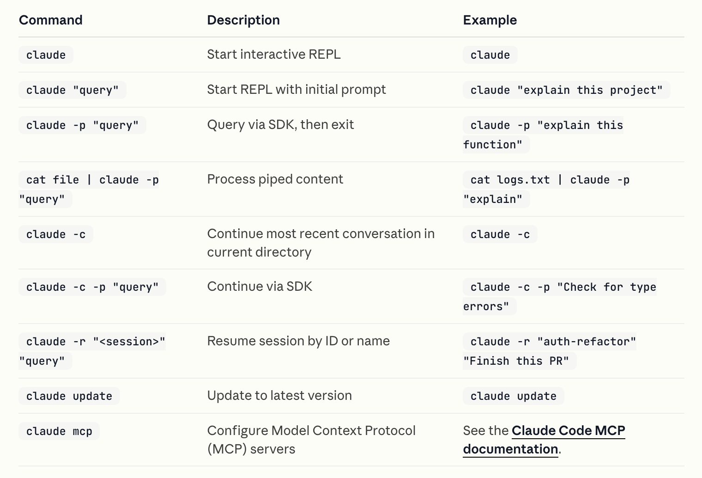Select "Resume session by ID or name" text
702x478 pixels.
pyautogui.click(x=298, y=341)
